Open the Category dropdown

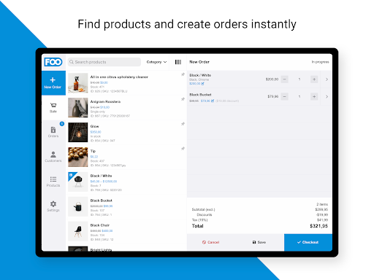(156, 62)
